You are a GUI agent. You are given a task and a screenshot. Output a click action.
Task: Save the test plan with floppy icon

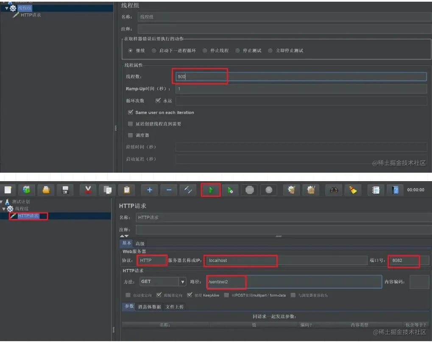[65, 190]
